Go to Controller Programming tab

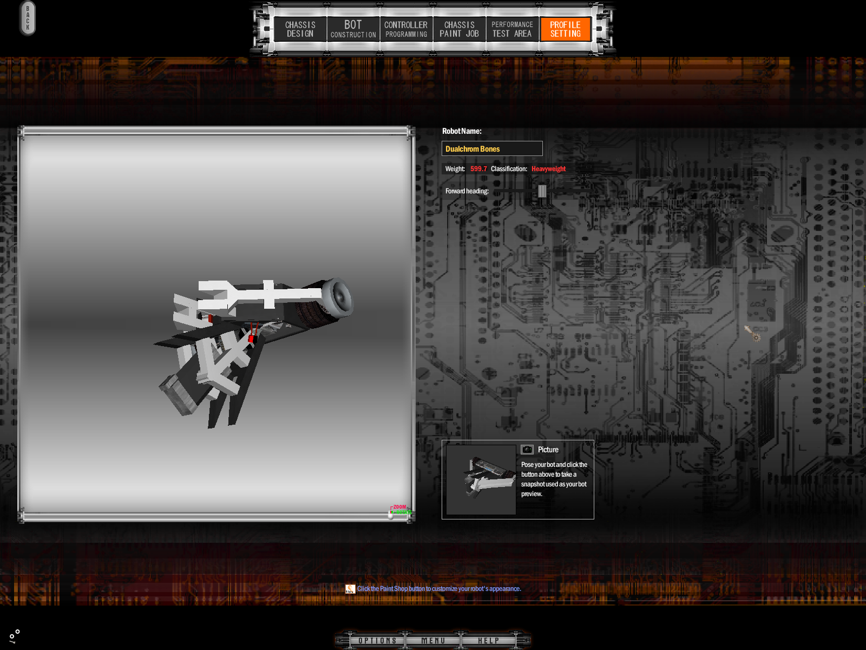pos(406,29)
